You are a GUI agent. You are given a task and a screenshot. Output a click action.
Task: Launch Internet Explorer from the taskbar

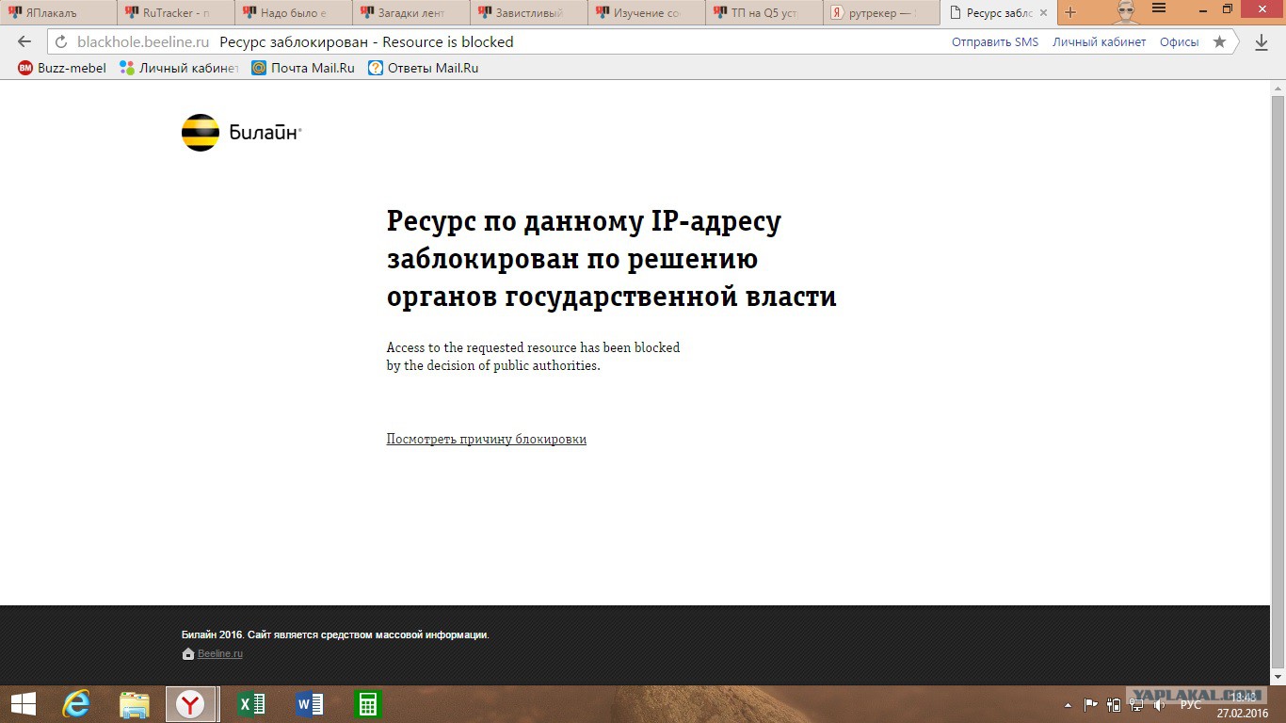(x=76, y=704)
